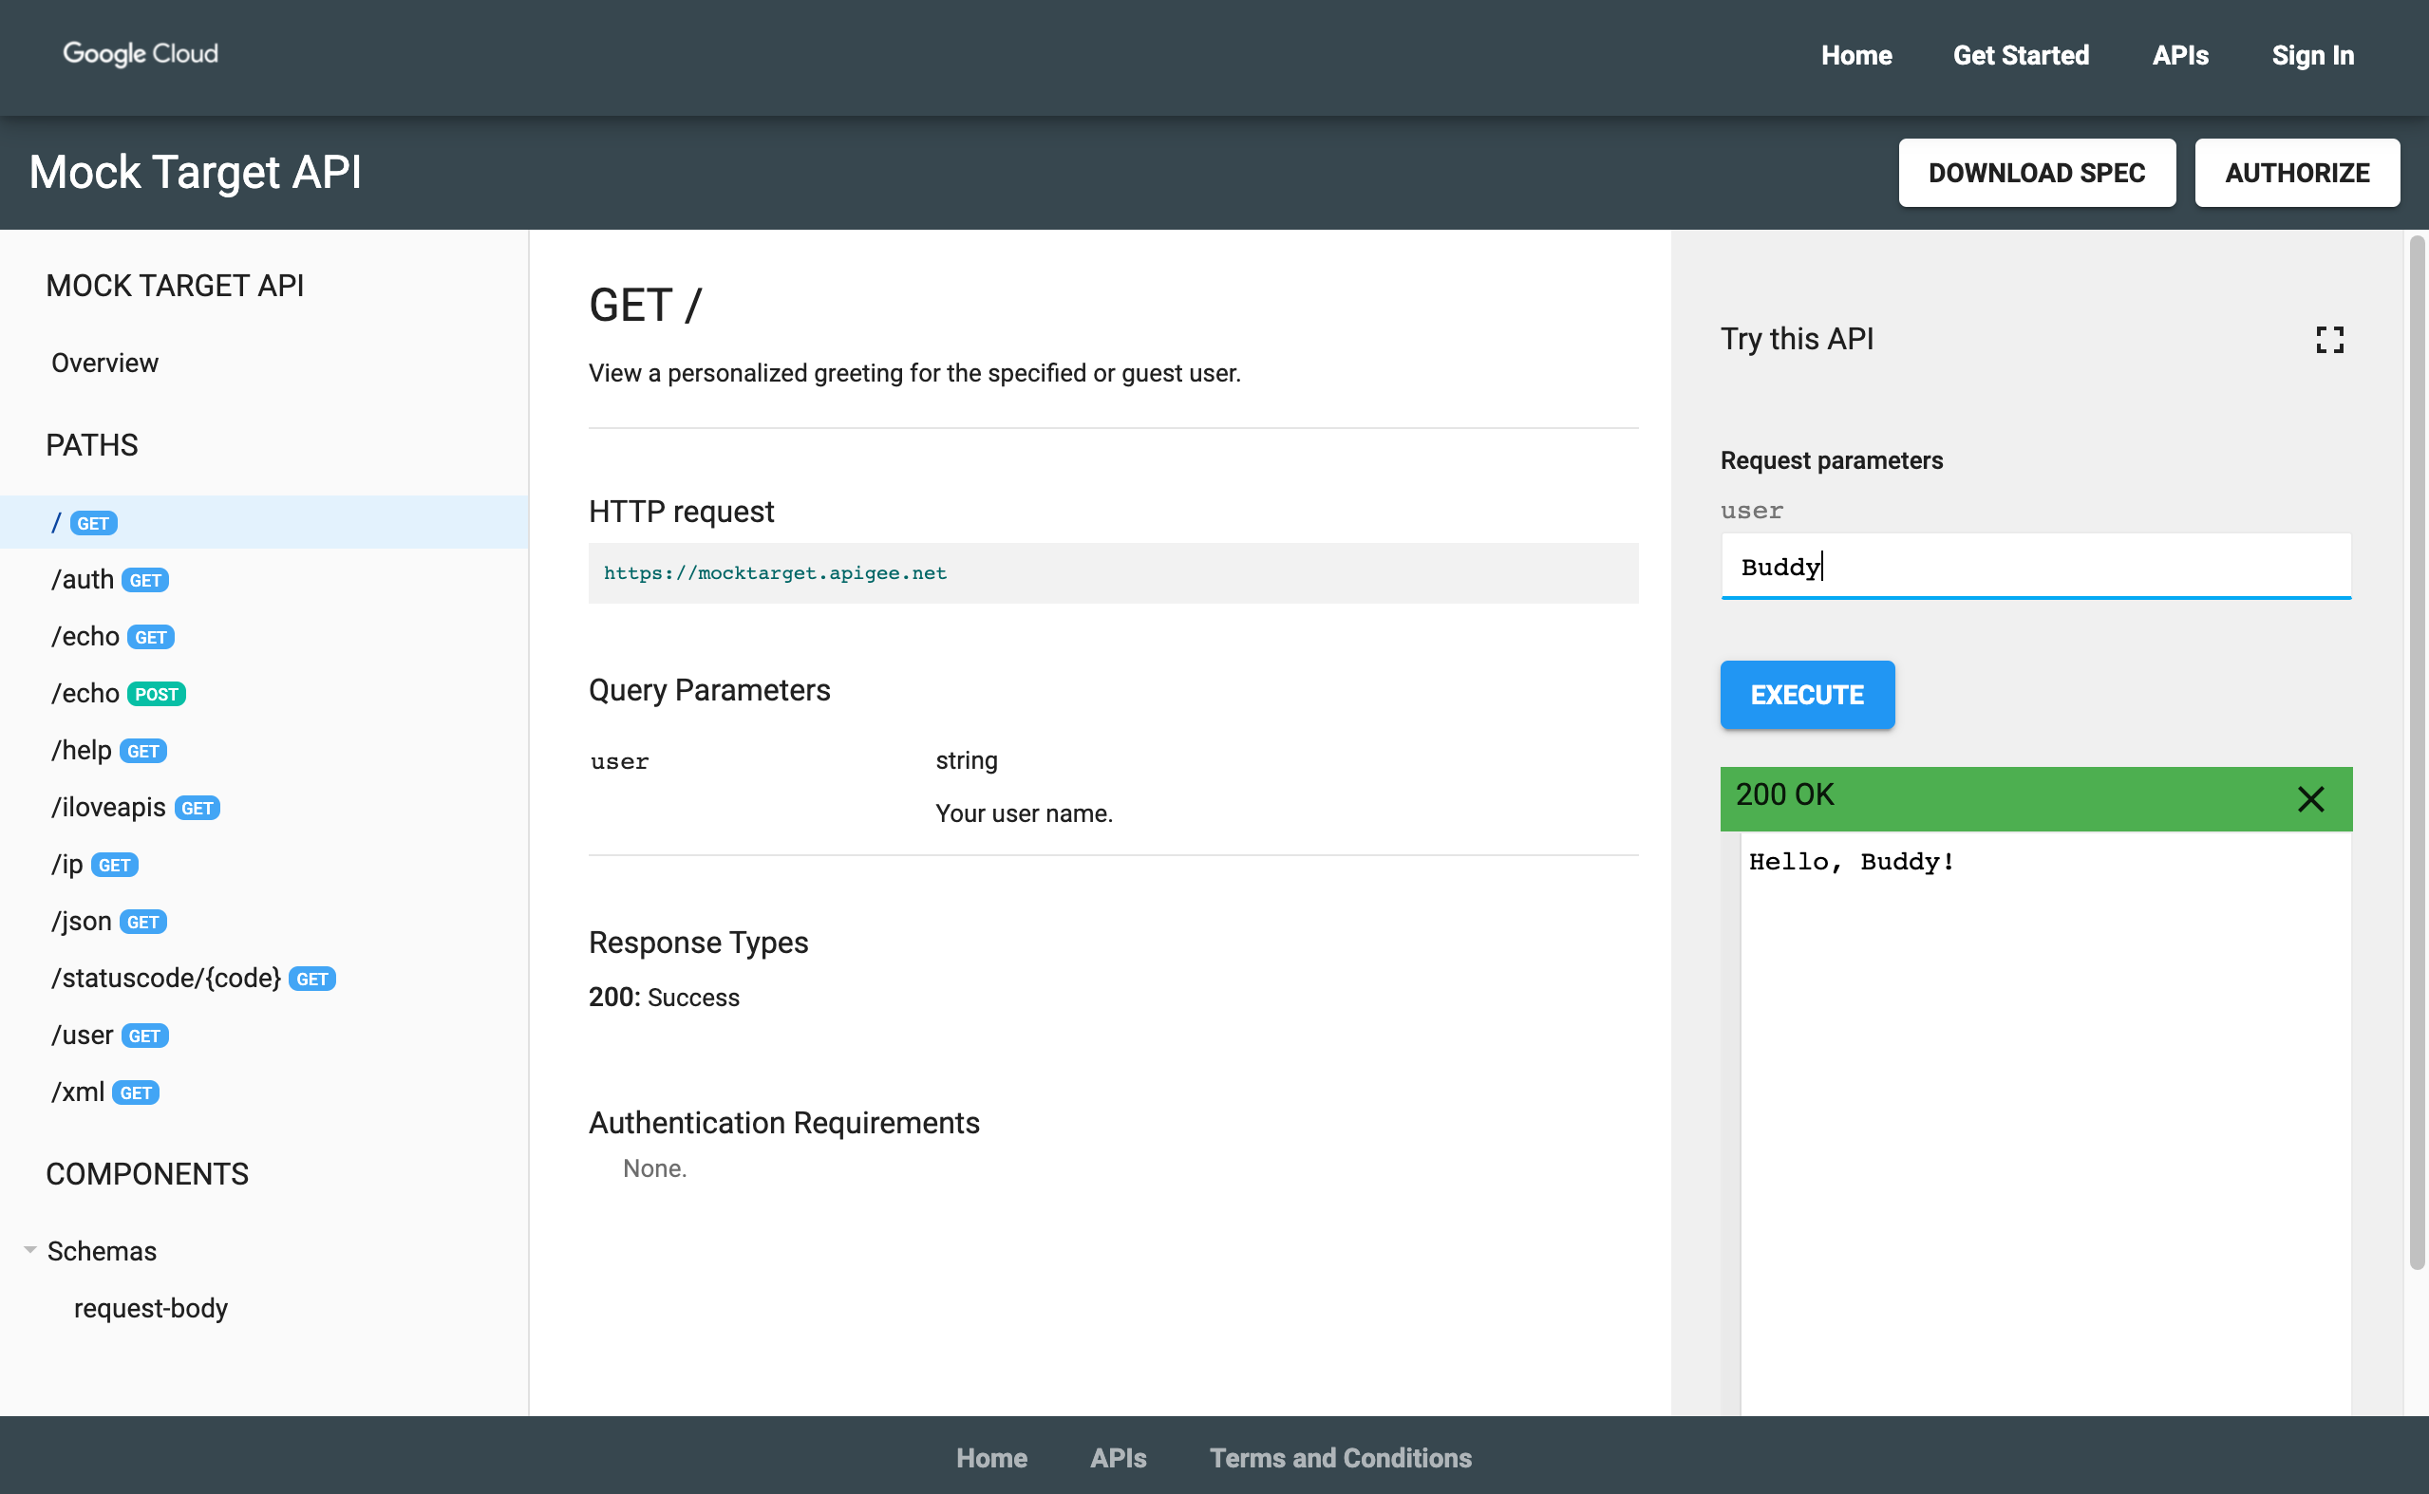Viewport: 2429px width, 1494px height.
Task: Click the POST badge on /echo path
Action: coord(158,692)
